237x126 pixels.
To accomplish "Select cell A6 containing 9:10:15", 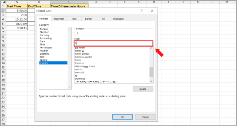I will point(17,28).
